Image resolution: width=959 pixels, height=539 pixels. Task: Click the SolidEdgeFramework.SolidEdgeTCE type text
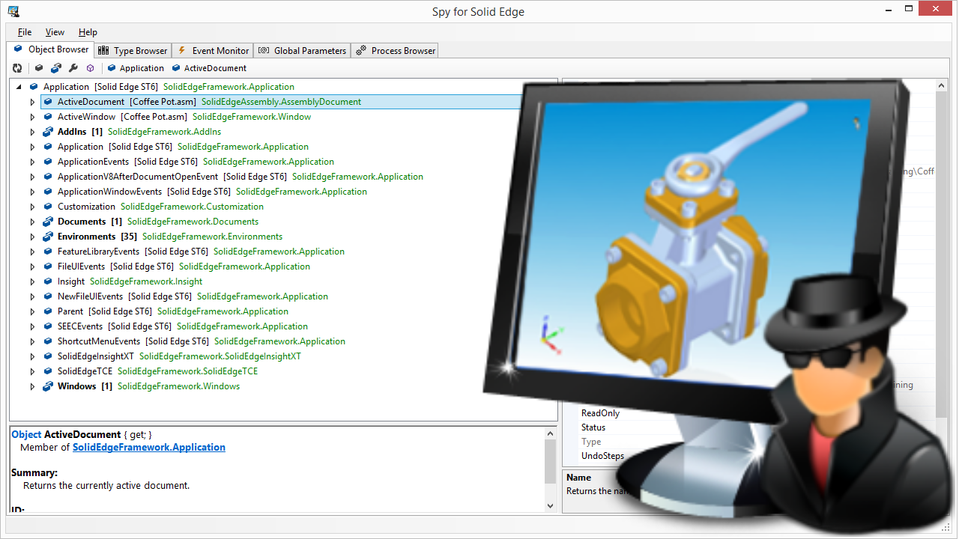(x=187, y=371)
